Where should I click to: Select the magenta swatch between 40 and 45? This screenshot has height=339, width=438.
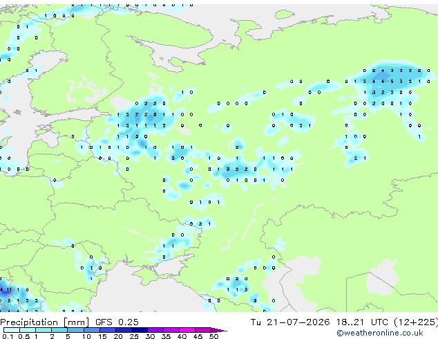click(x=187, y=330)
